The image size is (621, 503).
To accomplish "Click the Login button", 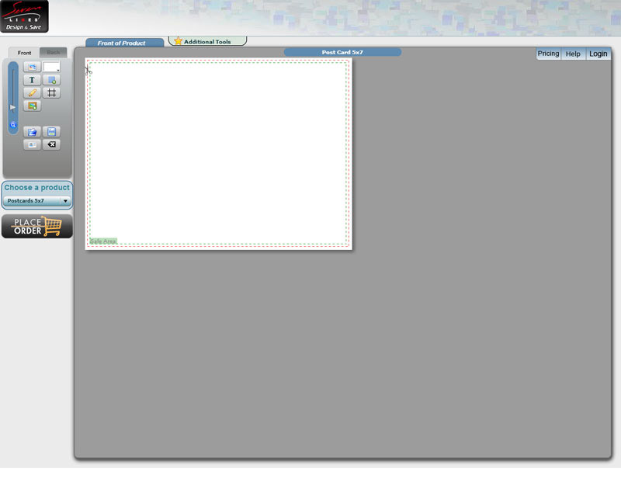I will coord(598,54).
